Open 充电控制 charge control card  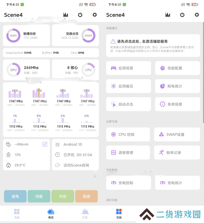point(129,182)
